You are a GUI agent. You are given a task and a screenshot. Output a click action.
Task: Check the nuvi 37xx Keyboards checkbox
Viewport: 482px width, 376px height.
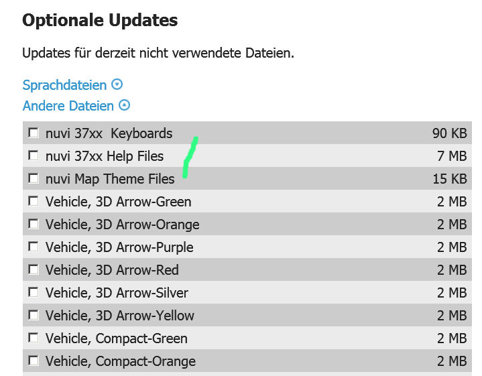click(x=34, y=133)
